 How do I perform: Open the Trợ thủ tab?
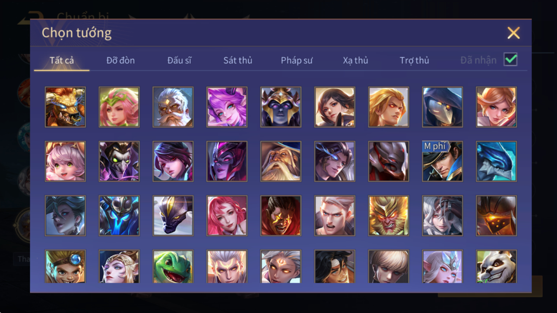pos(414,60)
